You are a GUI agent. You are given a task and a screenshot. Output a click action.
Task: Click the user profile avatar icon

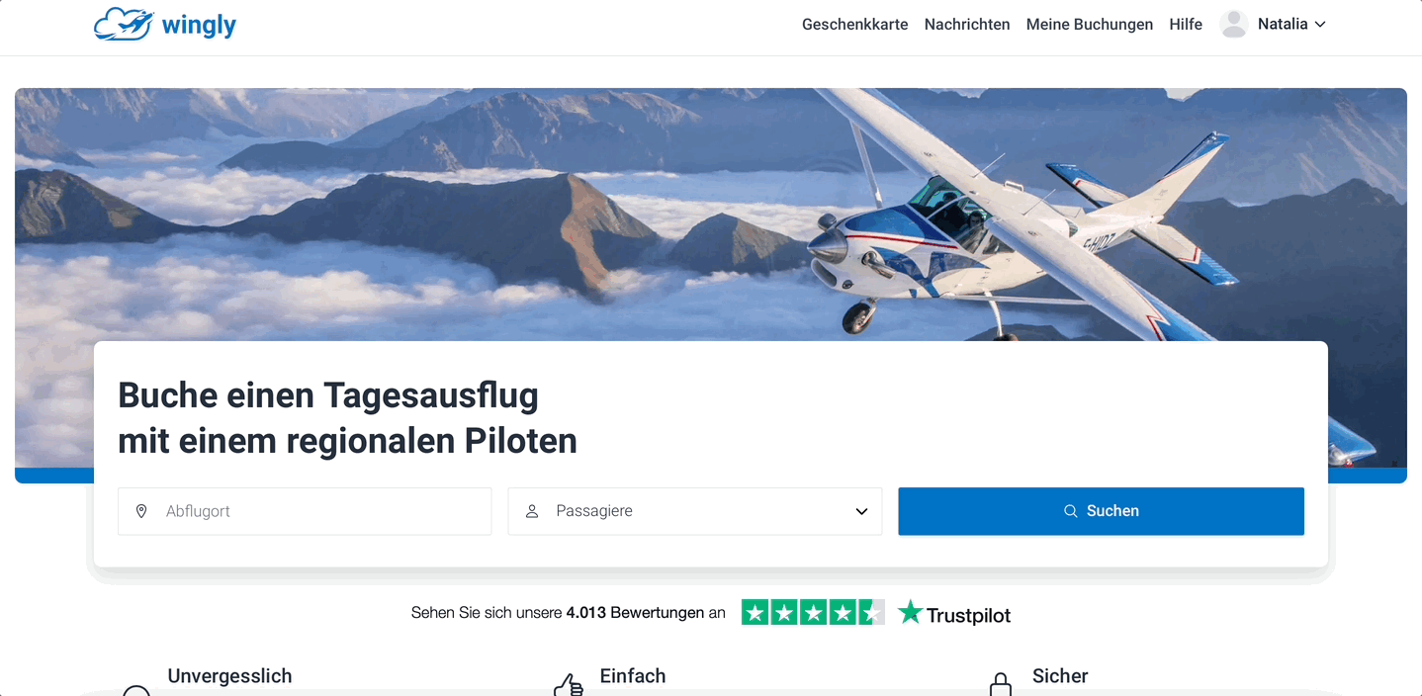[1233, 24]
